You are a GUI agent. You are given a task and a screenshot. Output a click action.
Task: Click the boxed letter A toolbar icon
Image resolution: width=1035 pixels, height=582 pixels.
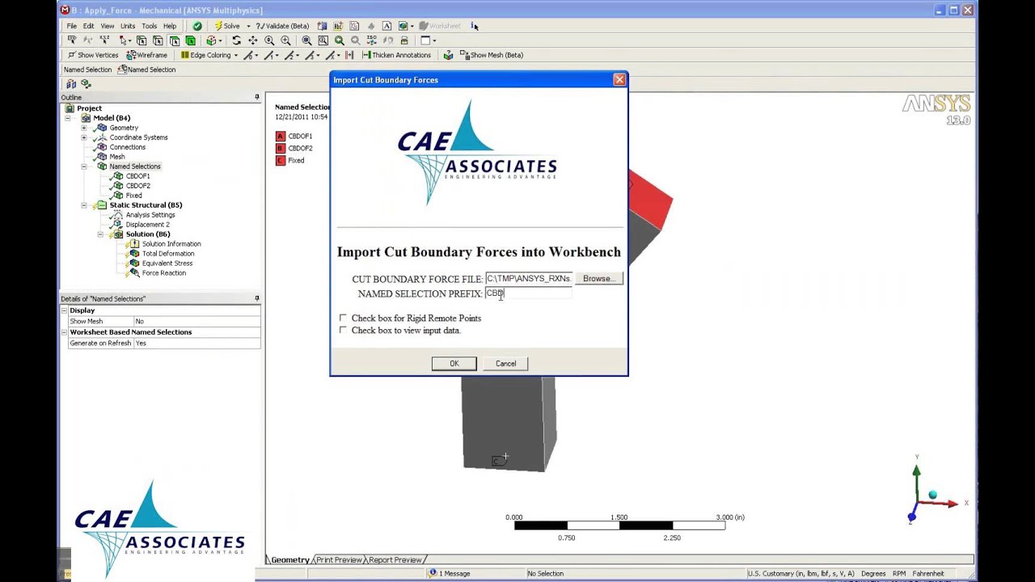[x=387, y=26]
